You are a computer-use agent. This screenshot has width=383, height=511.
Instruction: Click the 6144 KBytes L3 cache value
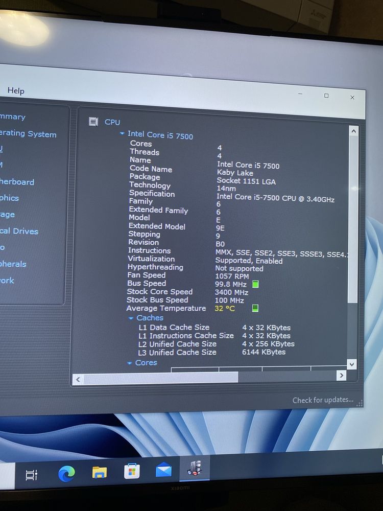pos(264,352)
